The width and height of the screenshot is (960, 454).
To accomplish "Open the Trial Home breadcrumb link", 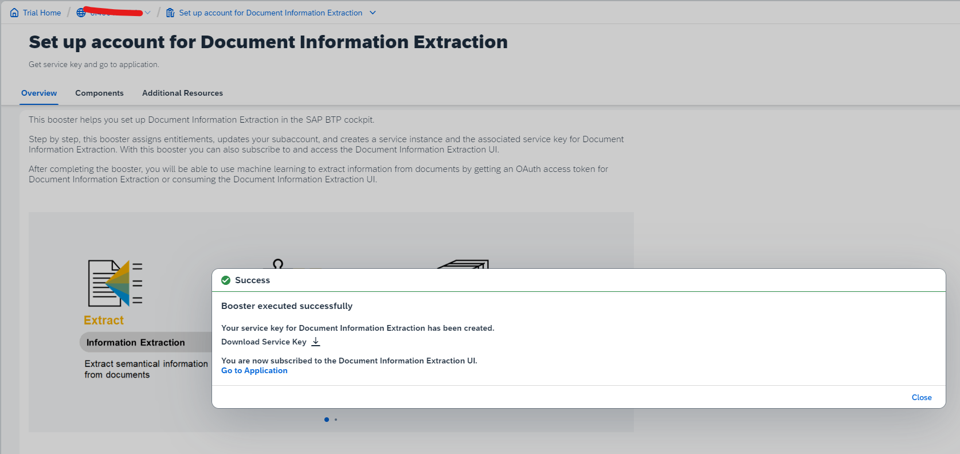I will coord(42,13).
